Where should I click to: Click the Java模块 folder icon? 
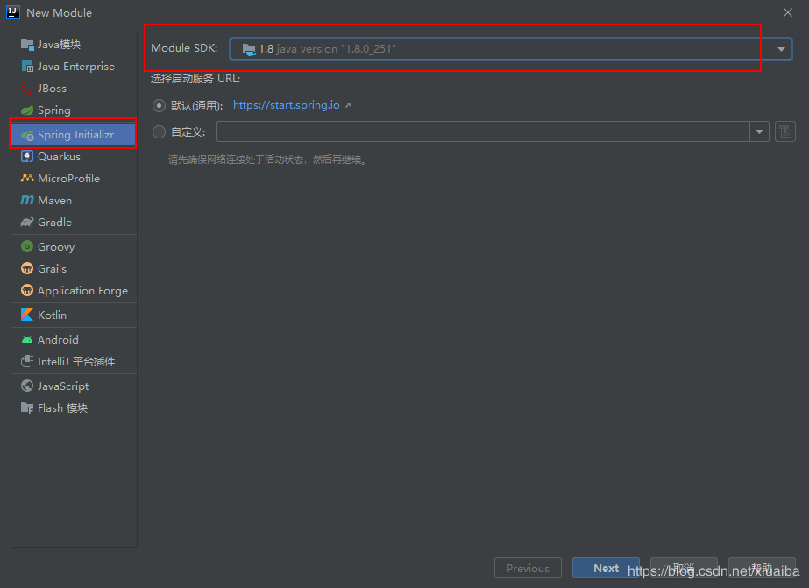click(x=27, y=45)
